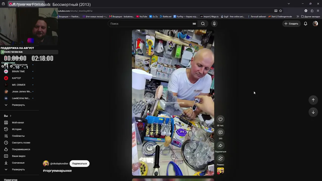Open the Нет новых писем bookmark
The width and height of the screenshot is (322, 181).
tap(95, 17)
